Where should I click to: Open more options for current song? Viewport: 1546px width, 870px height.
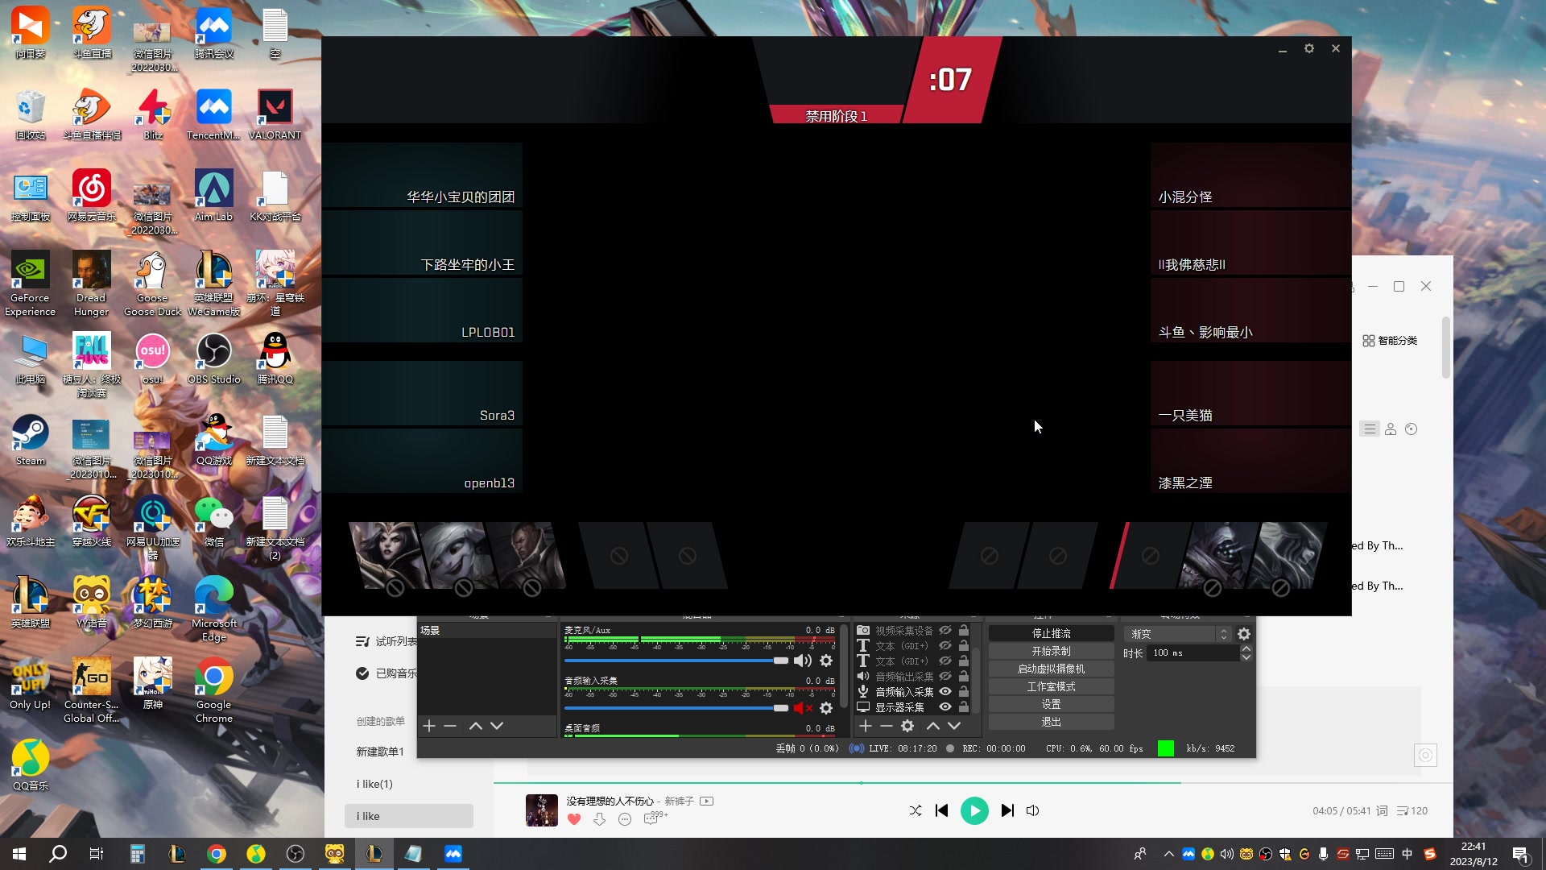(625, 819)
